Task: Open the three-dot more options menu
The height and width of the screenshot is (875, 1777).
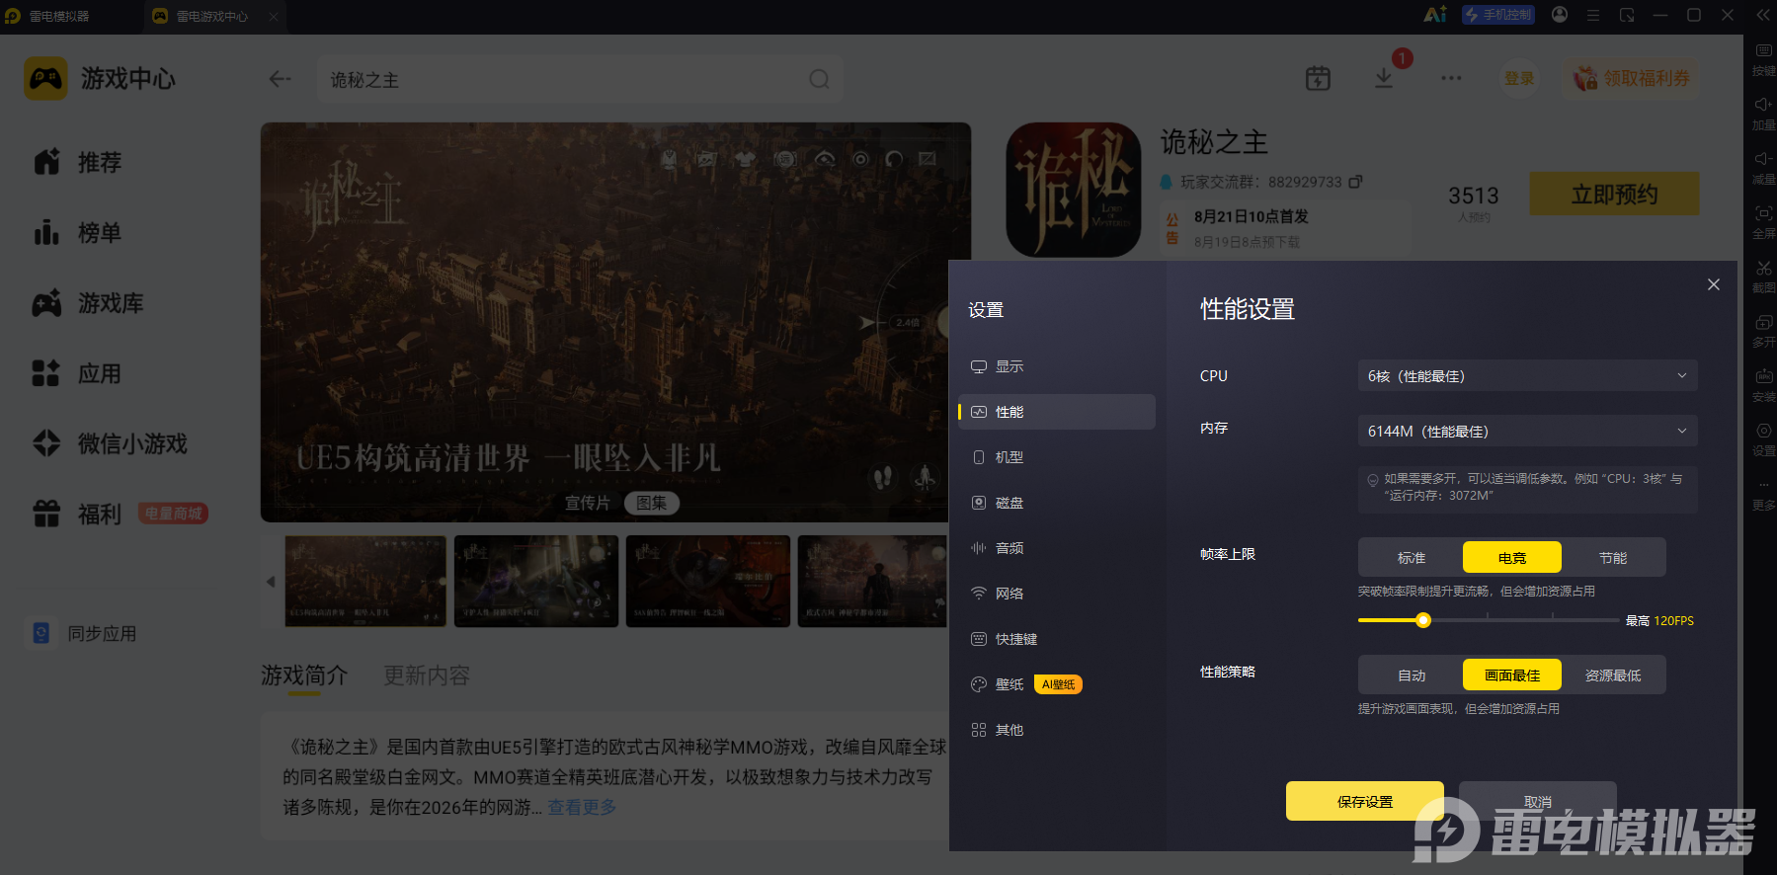Action: (x=1451, y=78)
